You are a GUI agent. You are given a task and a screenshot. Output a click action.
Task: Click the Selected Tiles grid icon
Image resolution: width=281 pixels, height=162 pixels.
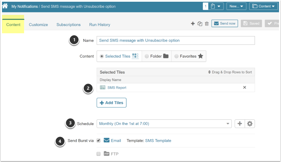coord(135,56)
